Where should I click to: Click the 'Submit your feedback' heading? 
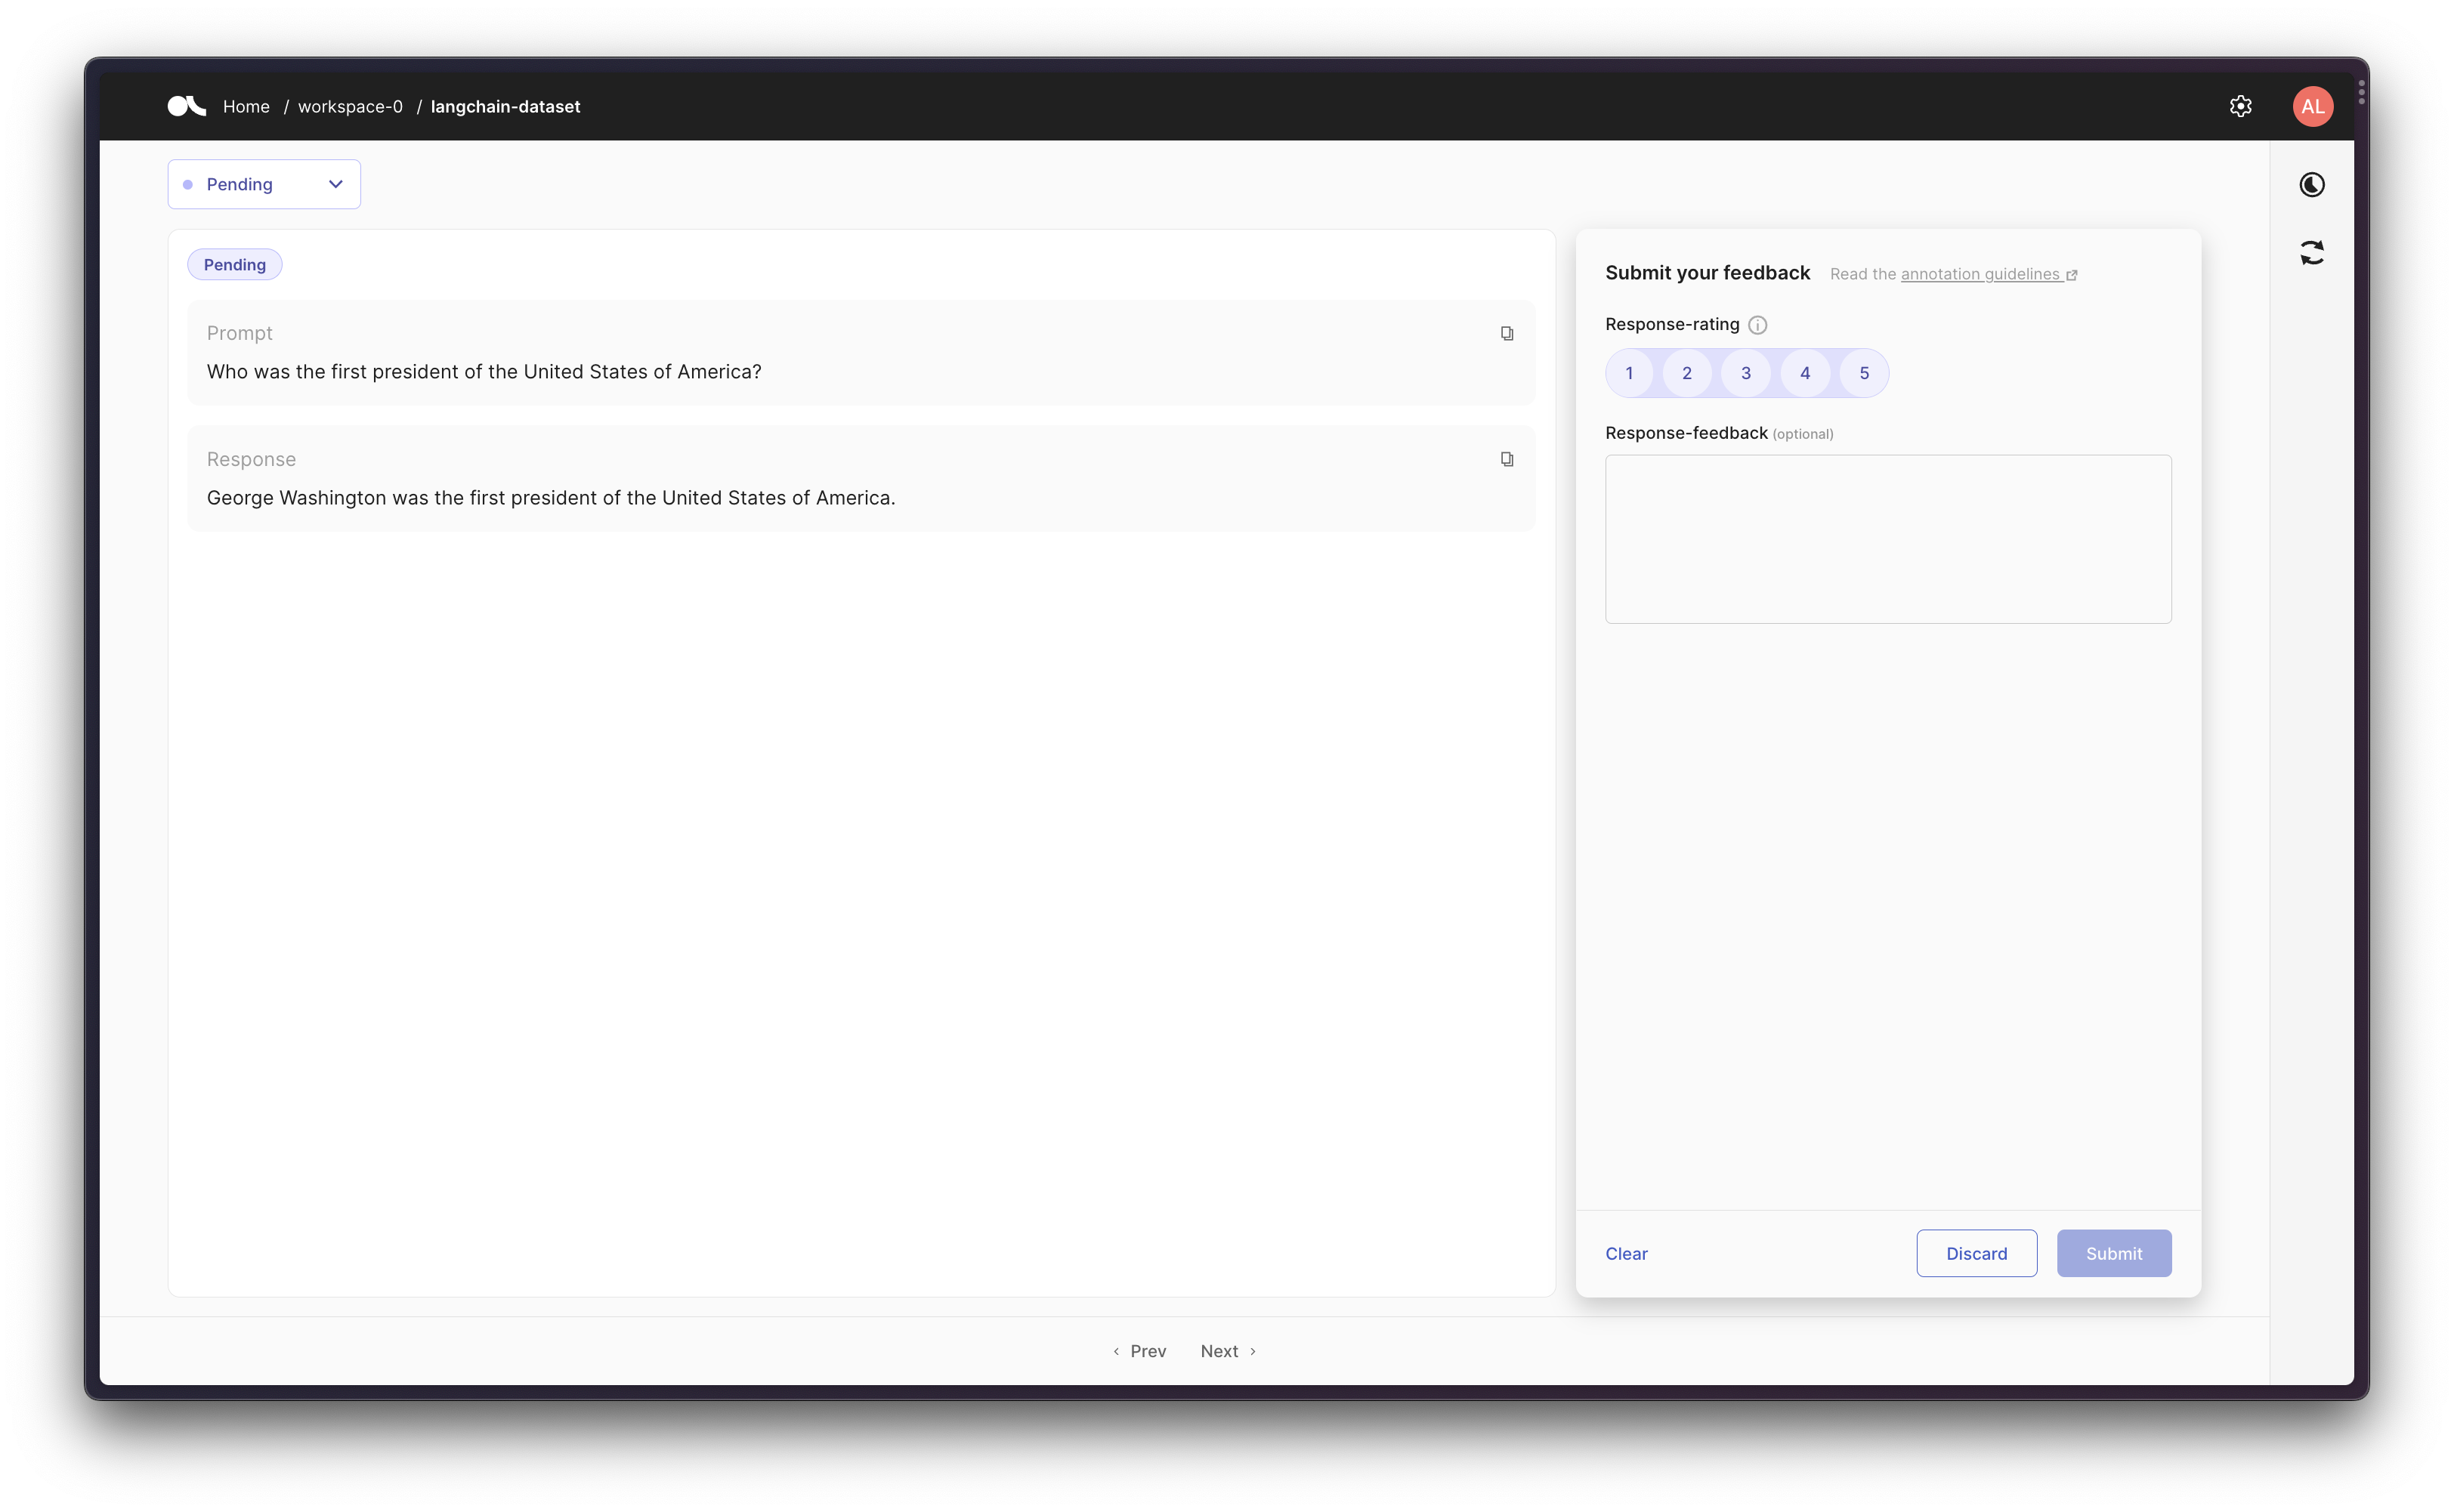pos(1707,273)
